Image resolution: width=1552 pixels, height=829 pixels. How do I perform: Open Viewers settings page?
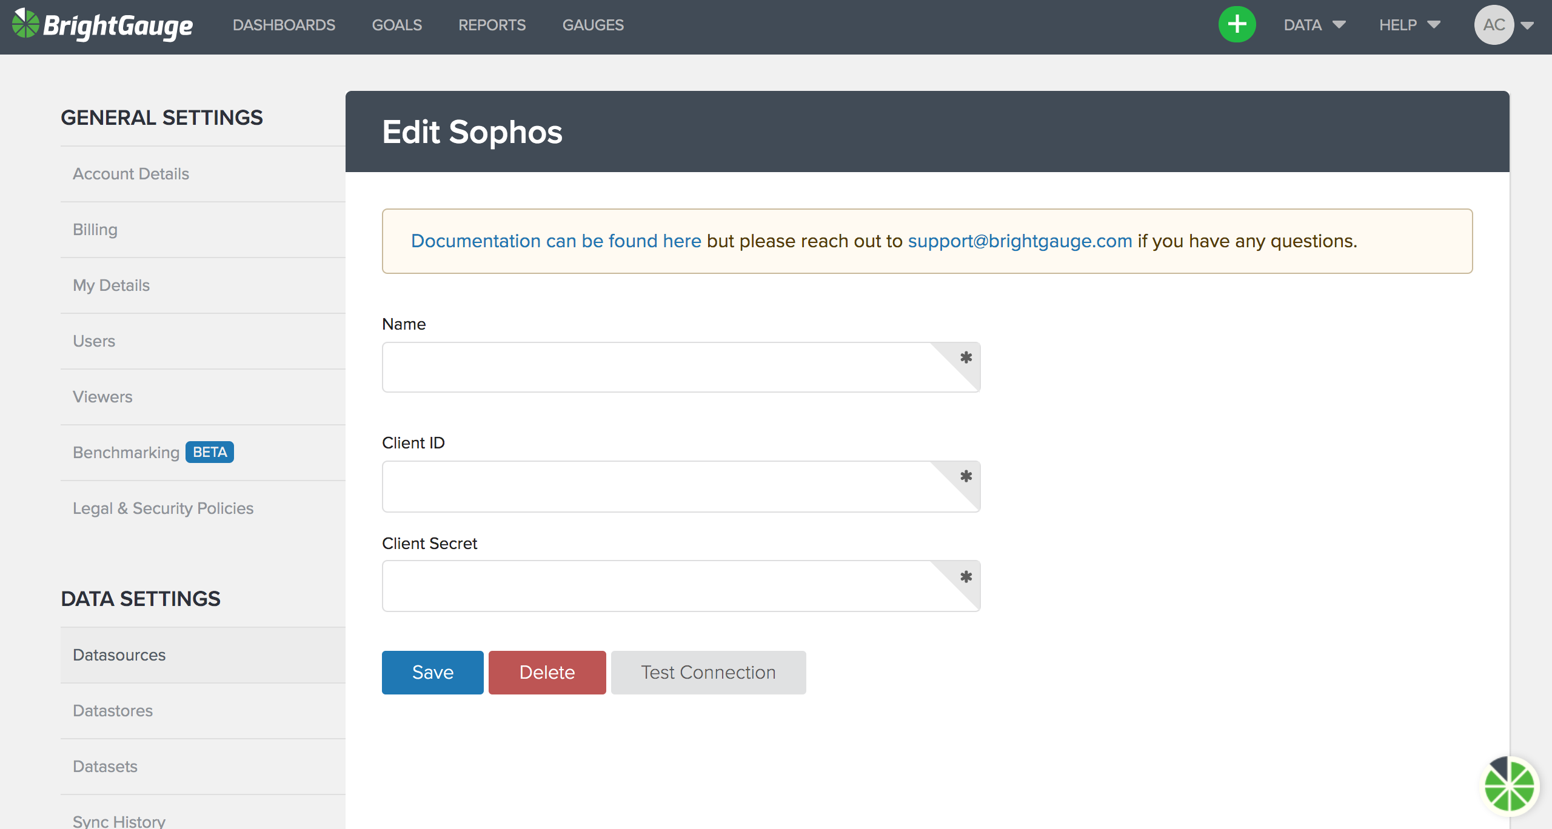(x=203, y=397)
